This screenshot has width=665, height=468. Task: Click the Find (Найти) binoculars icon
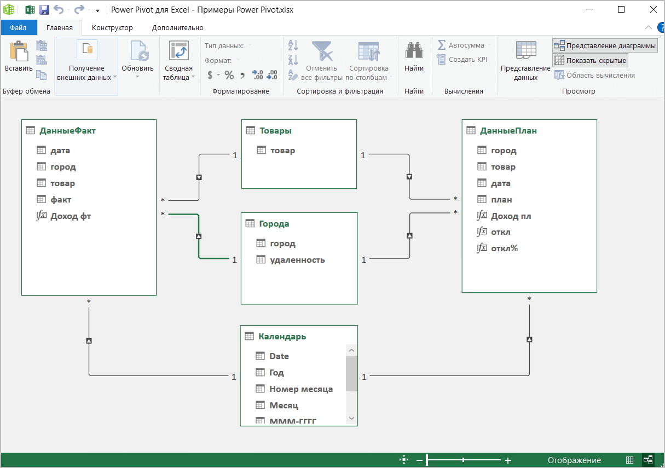click(414, 51)
